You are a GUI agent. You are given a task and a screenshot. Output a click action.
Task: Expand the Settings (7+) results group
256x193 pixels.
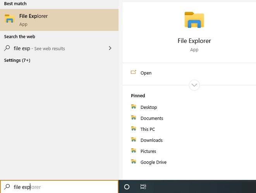(x=17, y=60)
